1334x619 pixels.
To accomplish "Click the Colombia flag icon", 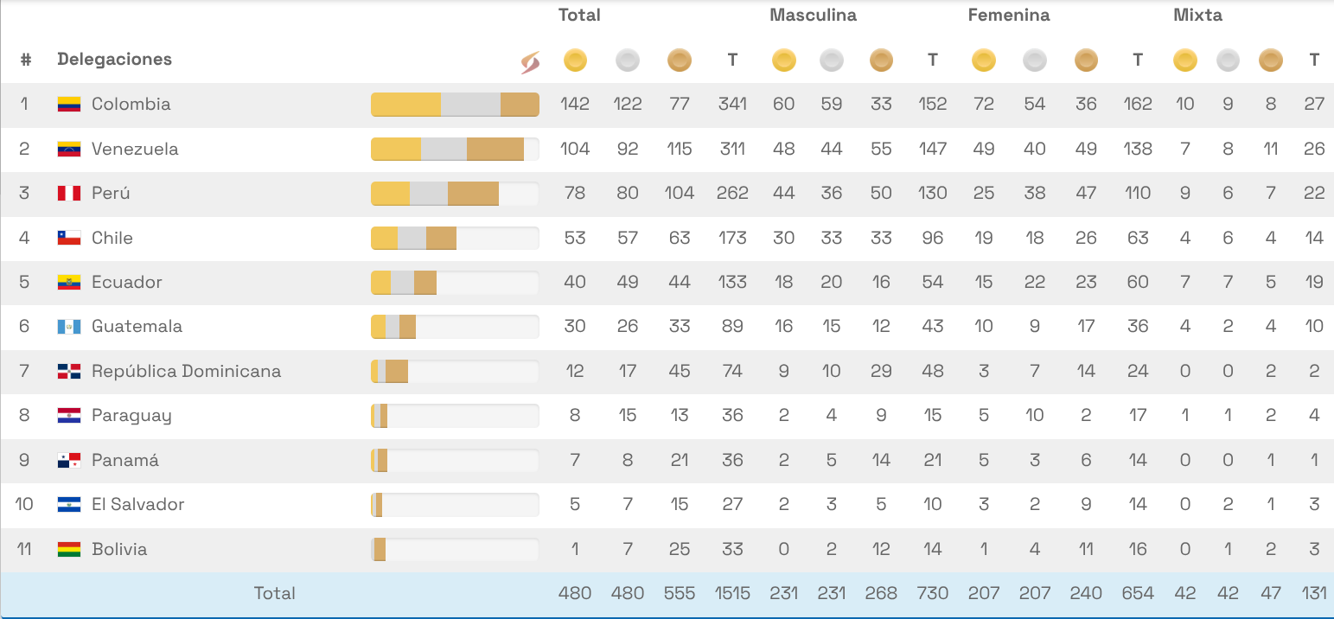I will click(69, 105).
